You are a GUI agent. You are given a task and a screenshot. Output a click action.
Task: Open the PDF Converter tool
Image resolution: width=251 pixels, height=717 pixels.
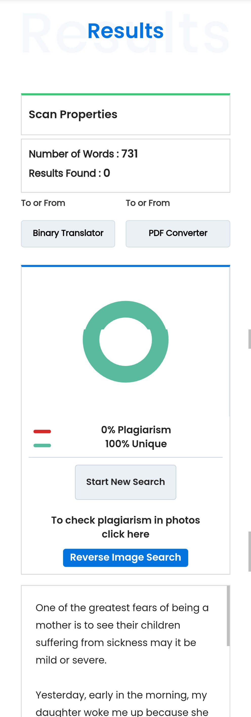178,234
